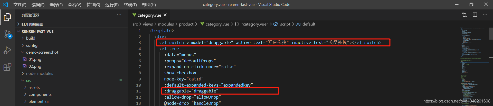Click the views breadcrumb segment

148,24
